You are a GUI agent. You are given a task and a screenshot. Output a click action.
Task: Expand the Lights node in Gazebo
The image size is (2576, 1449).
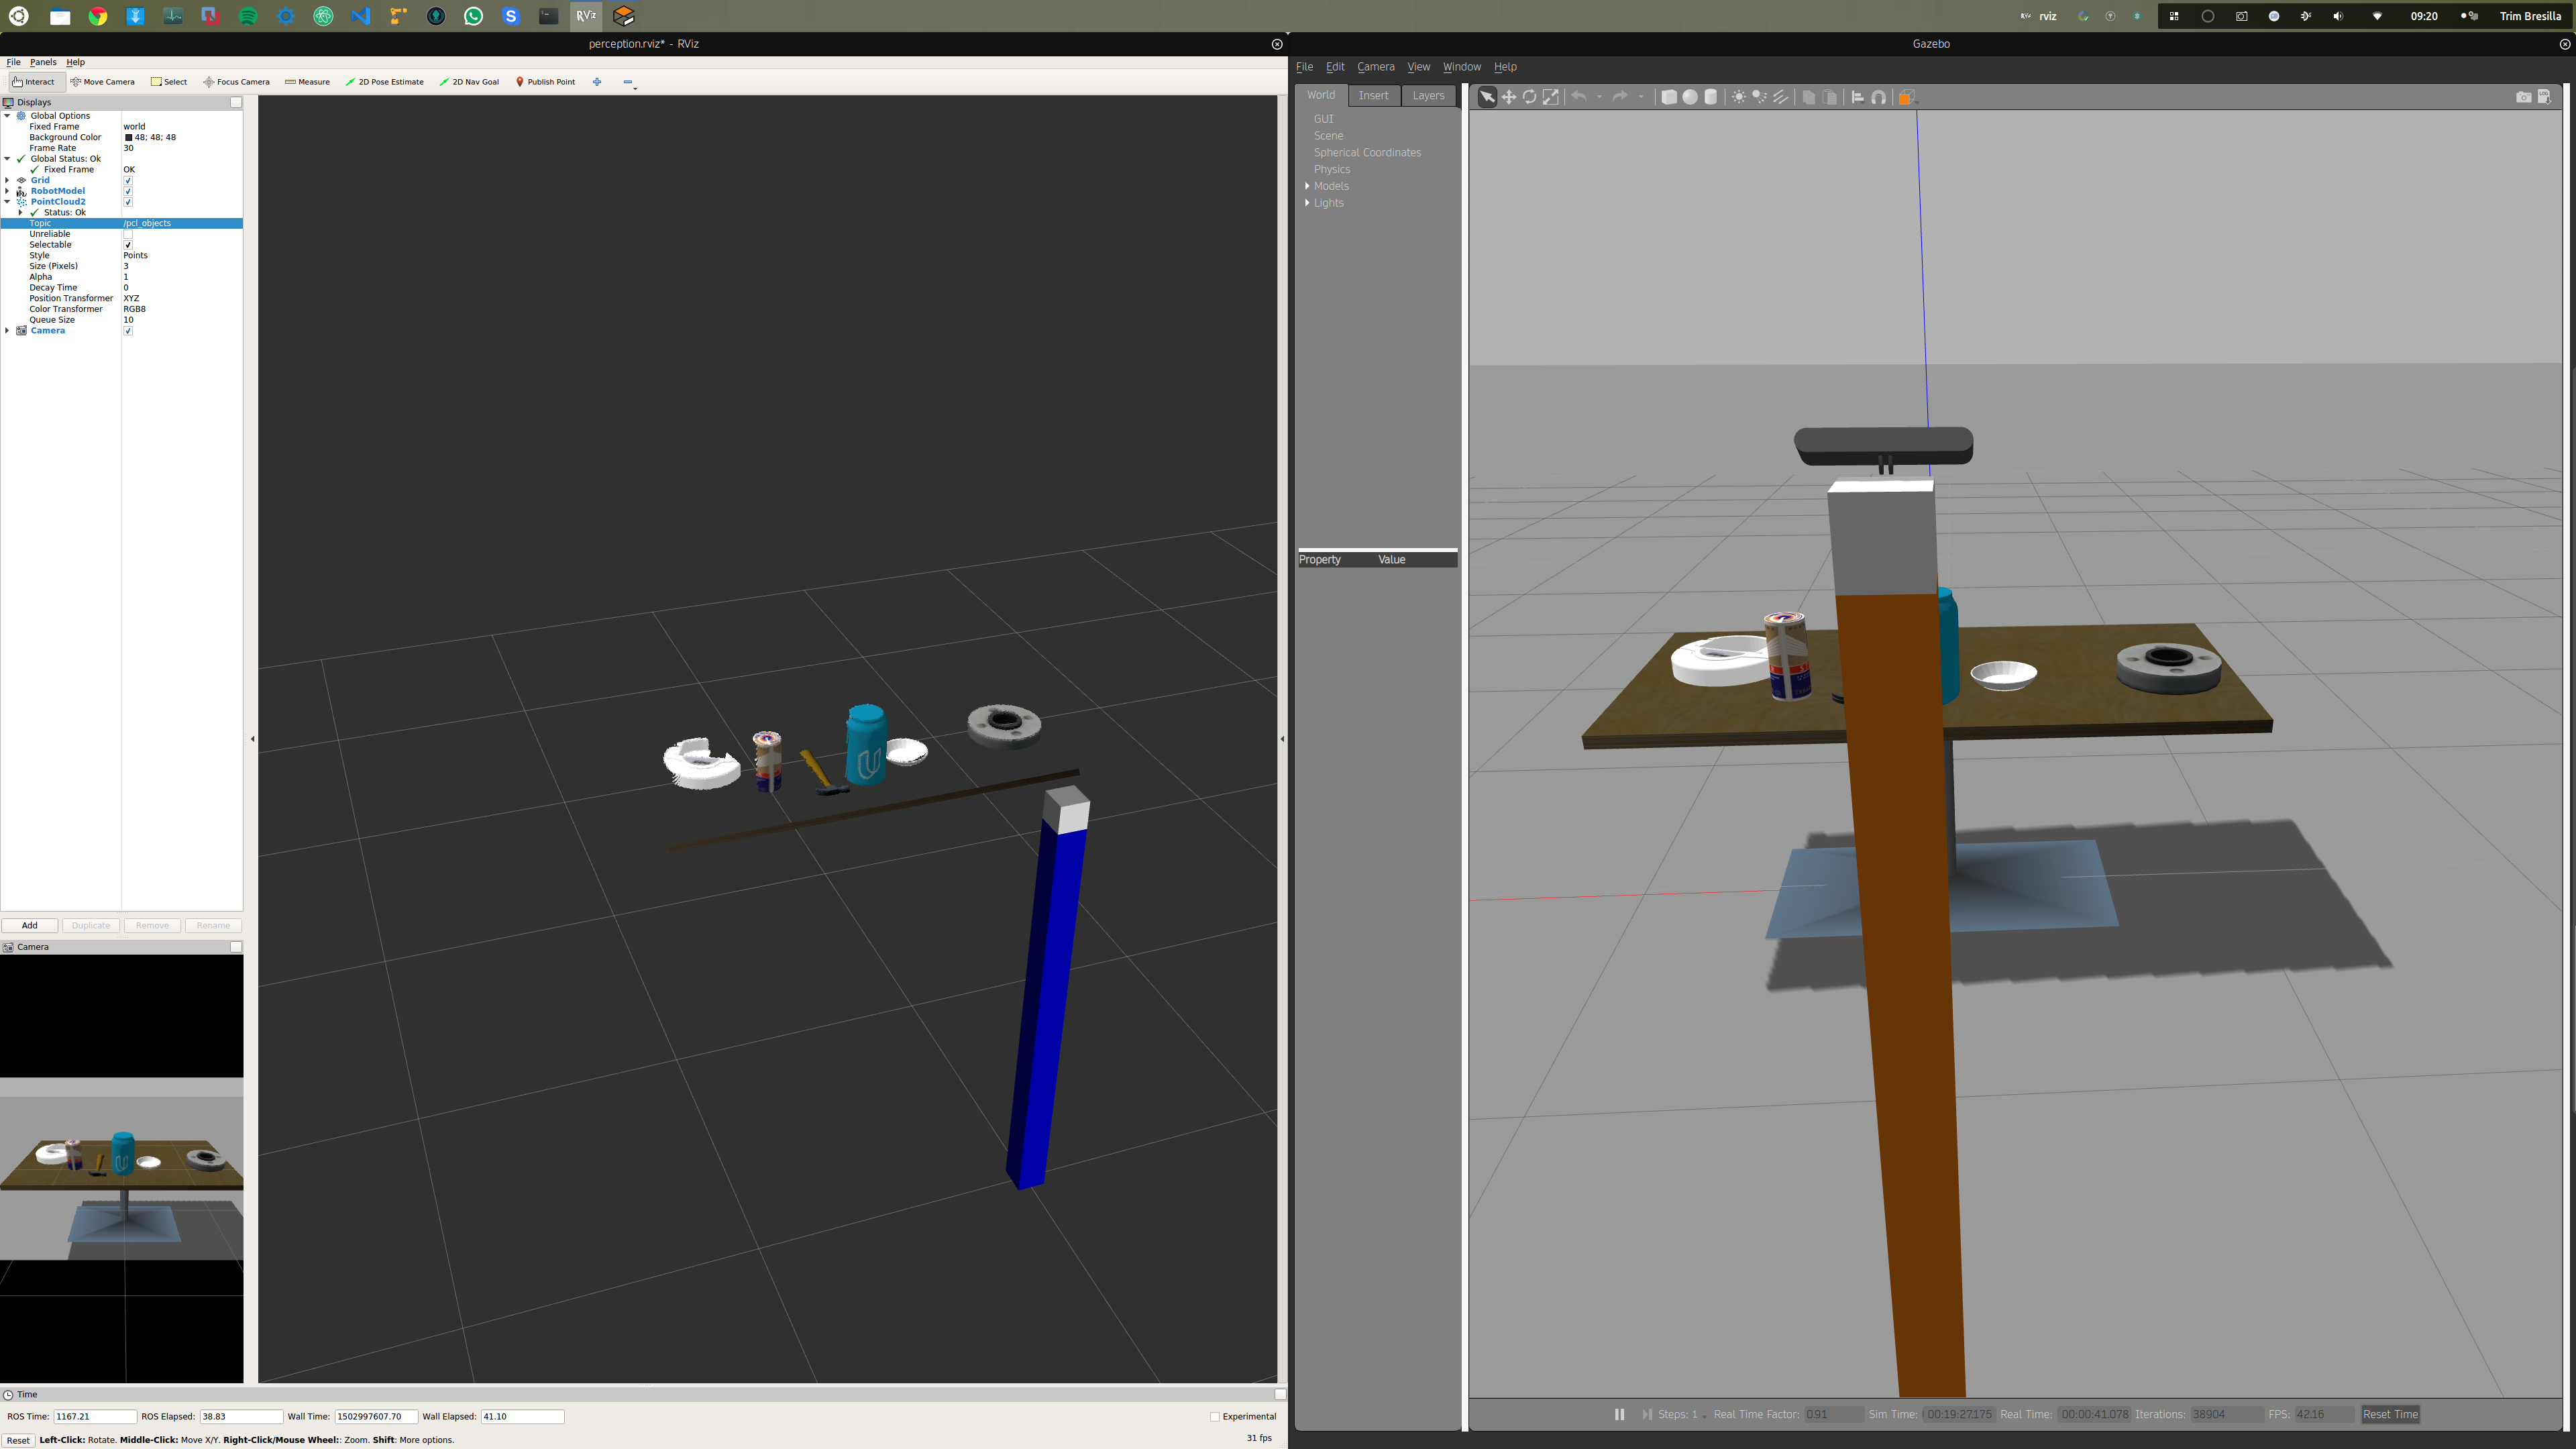1307,203
